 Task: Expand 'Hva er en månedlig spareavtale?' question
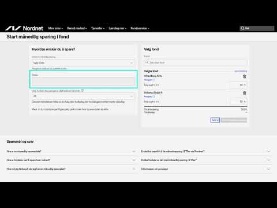71,151
